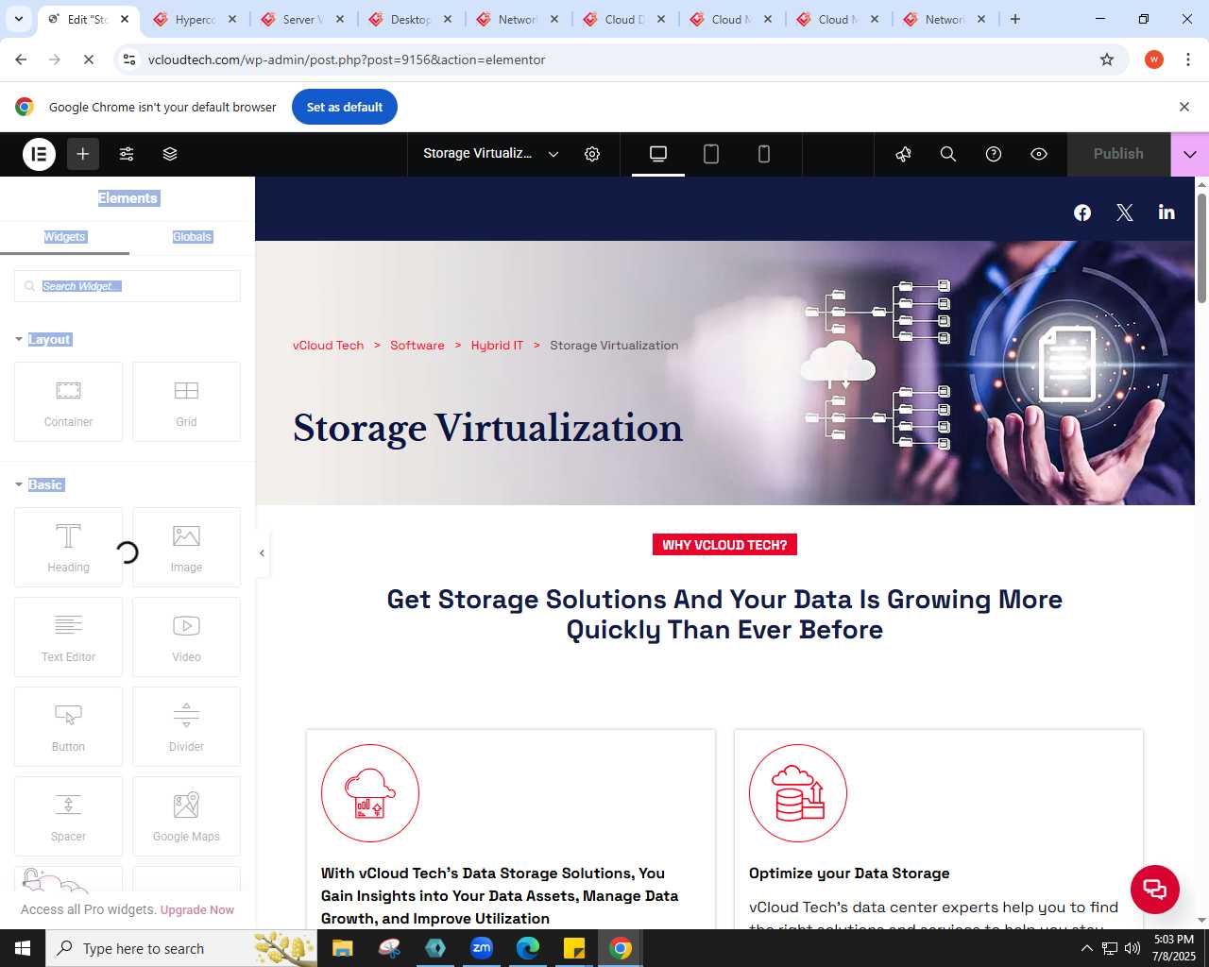Switch to Tablet responsive view
Viewport: 1209px width, 967px height.
tap(711, 154)
